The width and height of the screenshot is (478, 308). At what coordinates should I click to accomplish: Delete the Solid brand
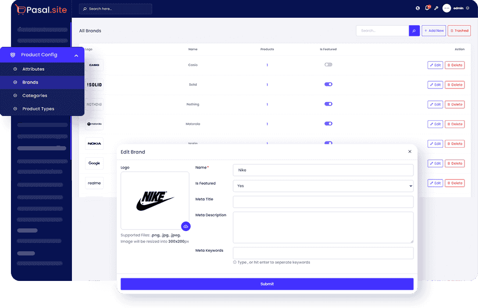pos(455,85)
